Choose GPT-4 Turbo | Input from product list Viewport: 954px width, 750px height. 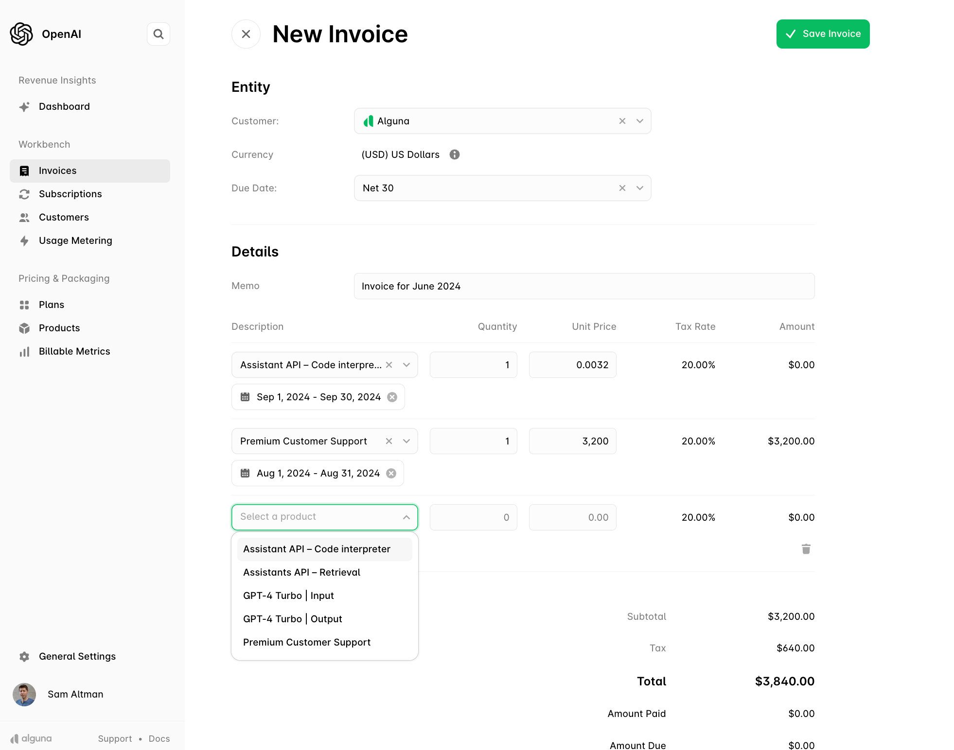point(288,596)
